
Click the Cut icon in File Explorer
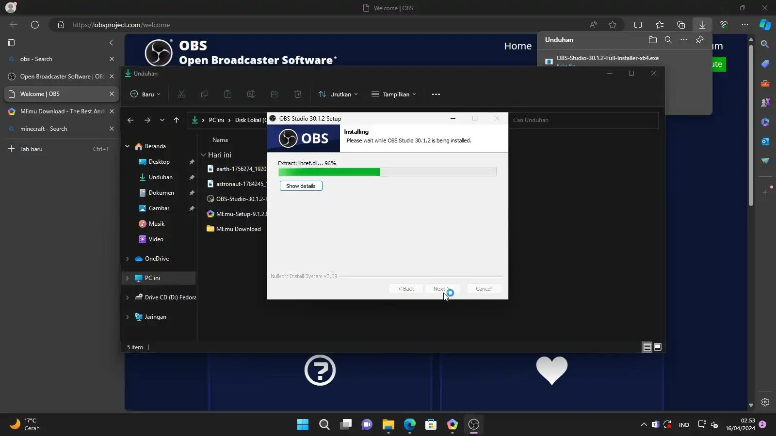click(x=181, y=94)
